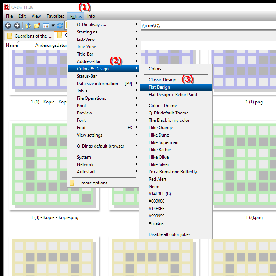Click the blue Refresh icon

coord(60,26)
